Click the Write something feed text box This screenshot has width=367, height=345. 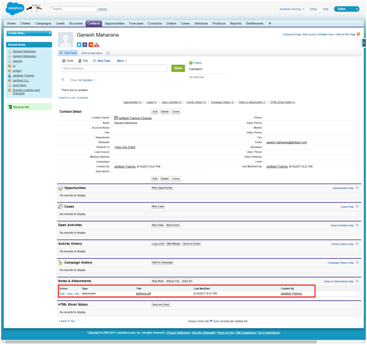[x=114, y=68]
